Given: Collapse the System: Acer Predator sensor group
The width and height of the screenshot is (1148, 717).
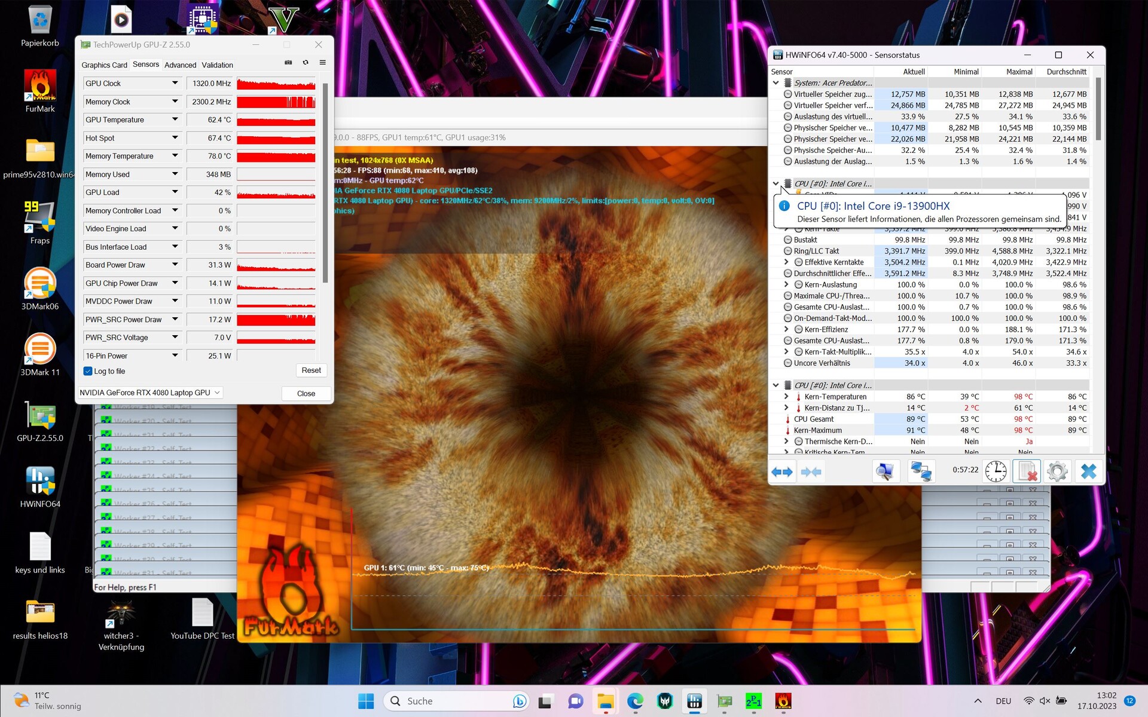Looking at the screenshot, I should pos(776,83).
